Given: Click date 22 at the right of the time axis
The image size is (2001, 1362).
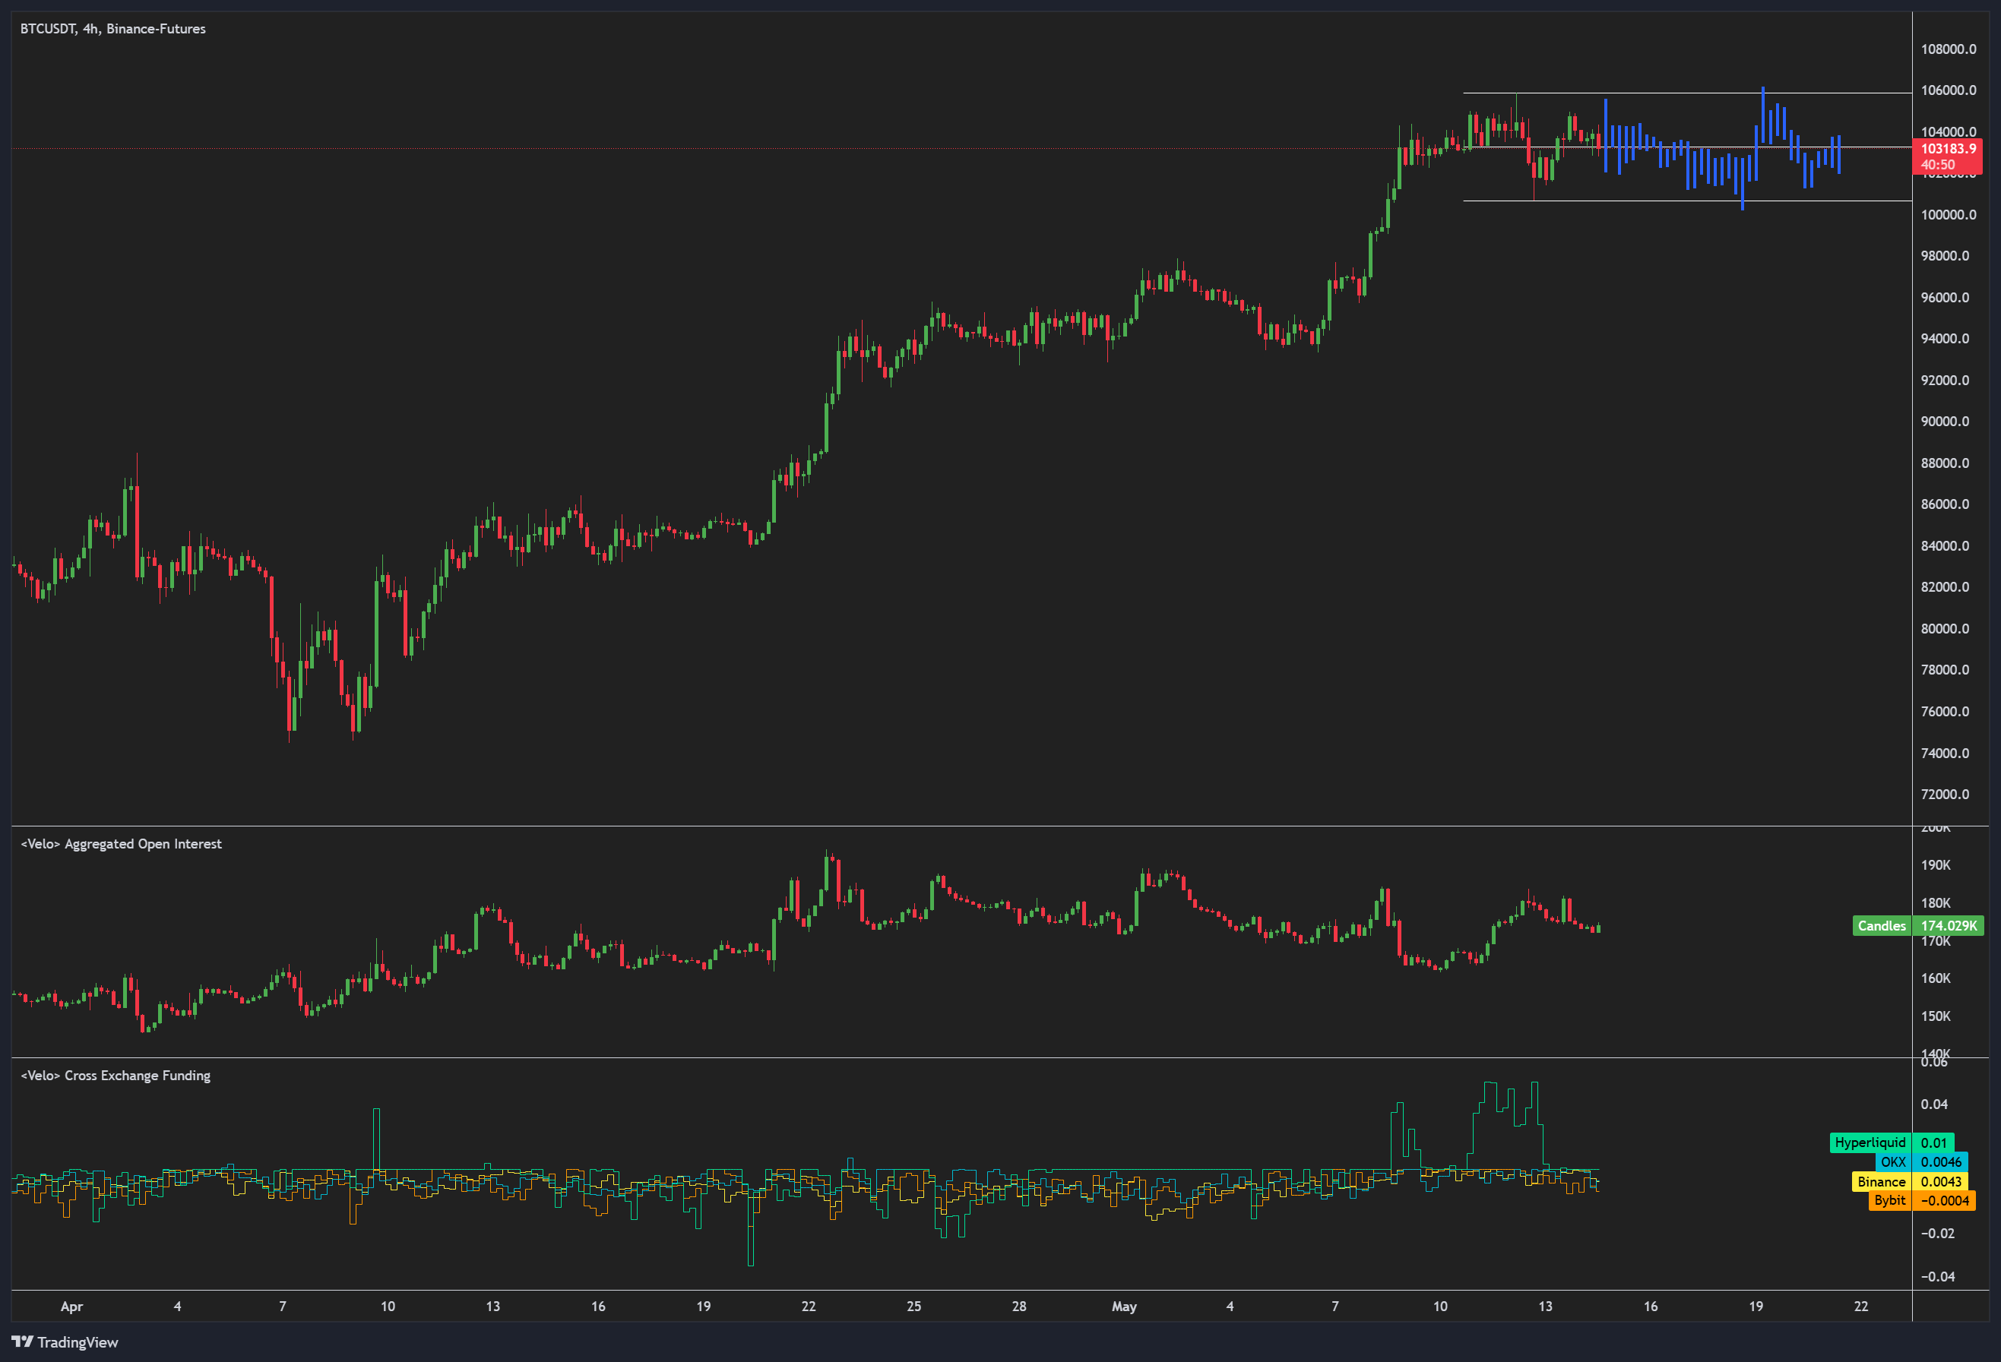Looking at the screenshot, I should tap(1860, 1306).
